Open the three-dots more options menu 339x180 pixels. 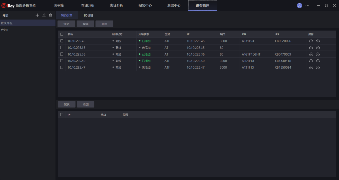pos(307,6)
